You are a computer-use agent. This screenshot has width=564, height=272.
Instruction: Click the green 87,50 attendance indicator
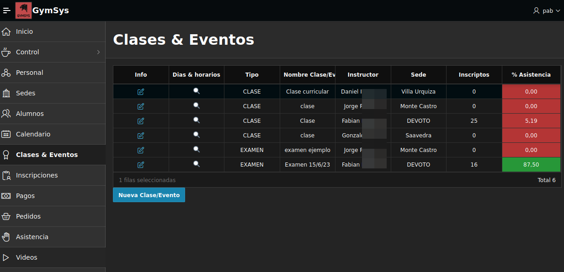click(531, 164)
